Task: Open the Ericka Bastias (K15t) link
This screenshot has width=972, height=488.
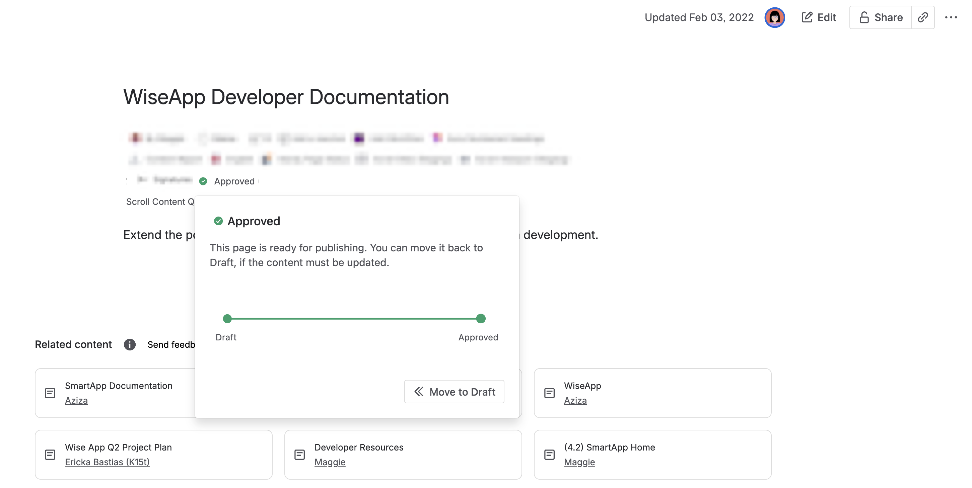Action: (107, 462)
